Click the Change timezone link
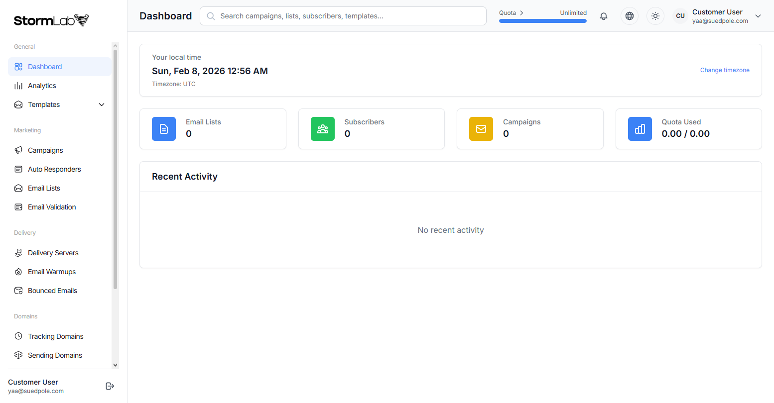The image size is (774, 403). (725, 70)
